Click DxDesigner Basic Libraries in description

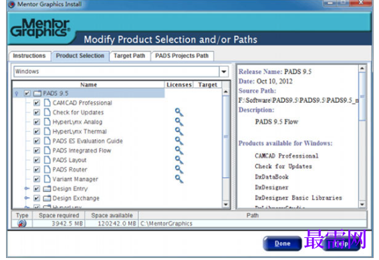click(x=298, y=198)
